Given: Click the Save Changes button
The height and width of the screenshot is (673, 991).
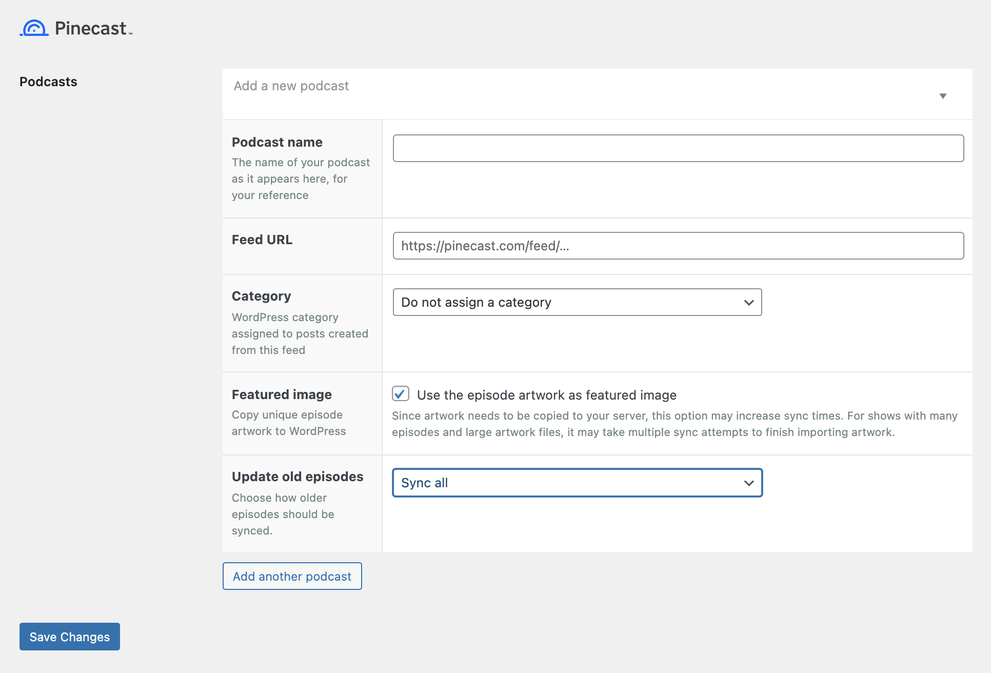Looking at the screenshot, I should coord(70,637).
